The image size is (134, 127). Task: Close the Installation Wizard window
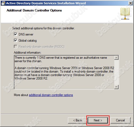(x=131, y=3)
